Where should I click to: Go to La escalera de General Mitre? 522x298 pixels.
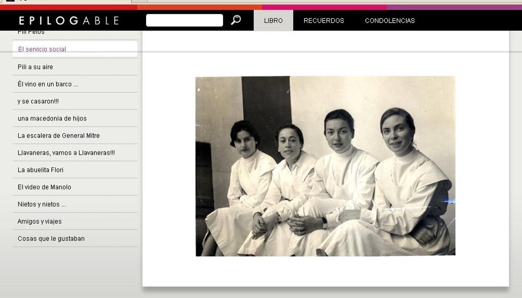coord(59,136)
